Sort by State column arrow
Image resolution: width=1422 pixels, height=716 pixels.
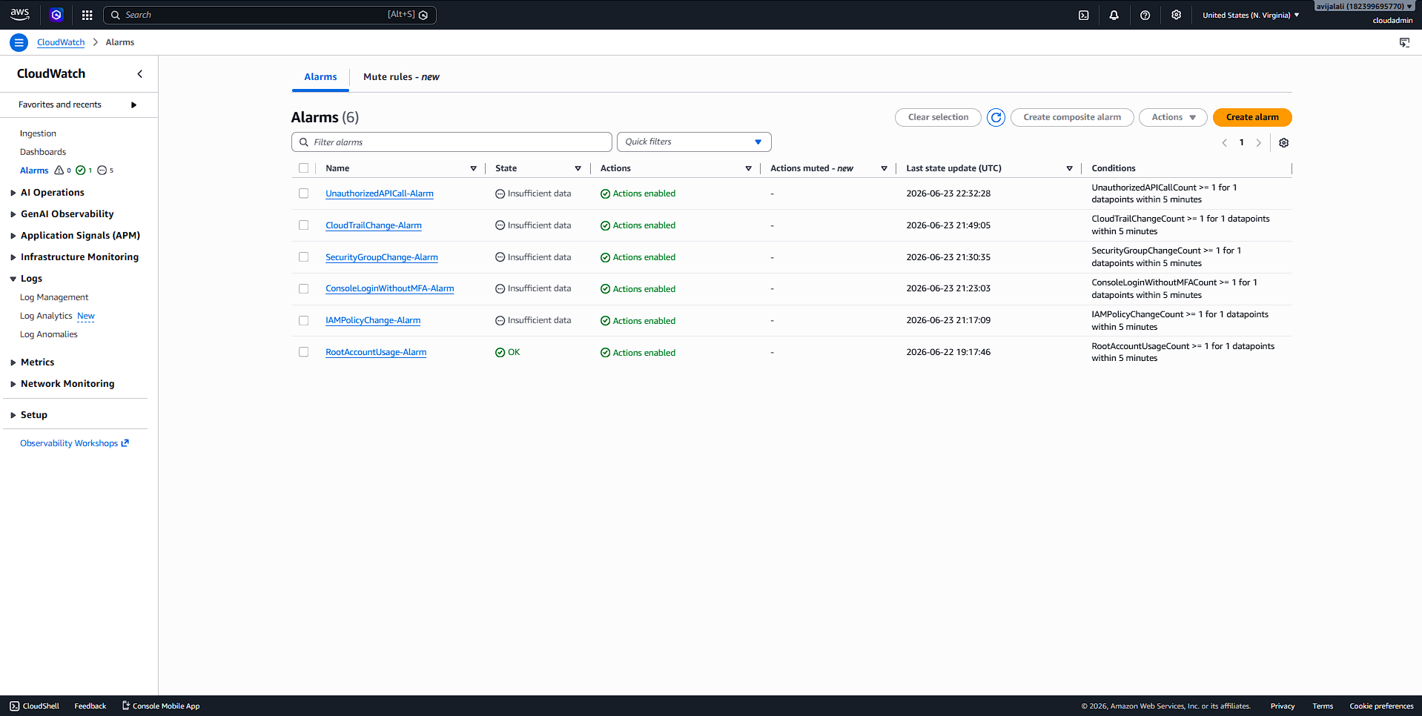click(x=578, y=168)
